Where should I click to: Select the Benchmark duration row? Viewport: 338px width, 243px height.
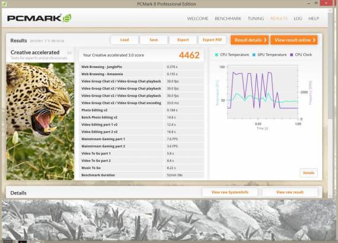tap(142, 175)
